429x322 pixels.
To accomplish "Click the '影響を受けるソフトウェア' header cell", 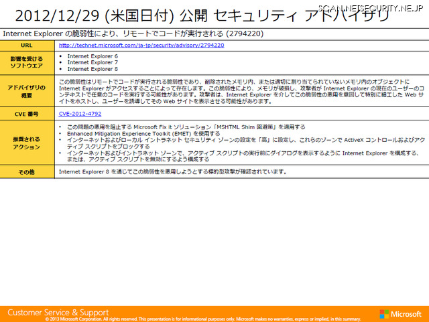I will (x=27, y=63).
